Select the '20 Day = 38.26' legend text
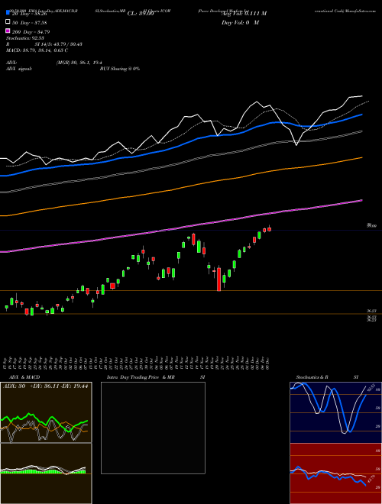This screenshot has width=382, height=504. pos(30,14)
